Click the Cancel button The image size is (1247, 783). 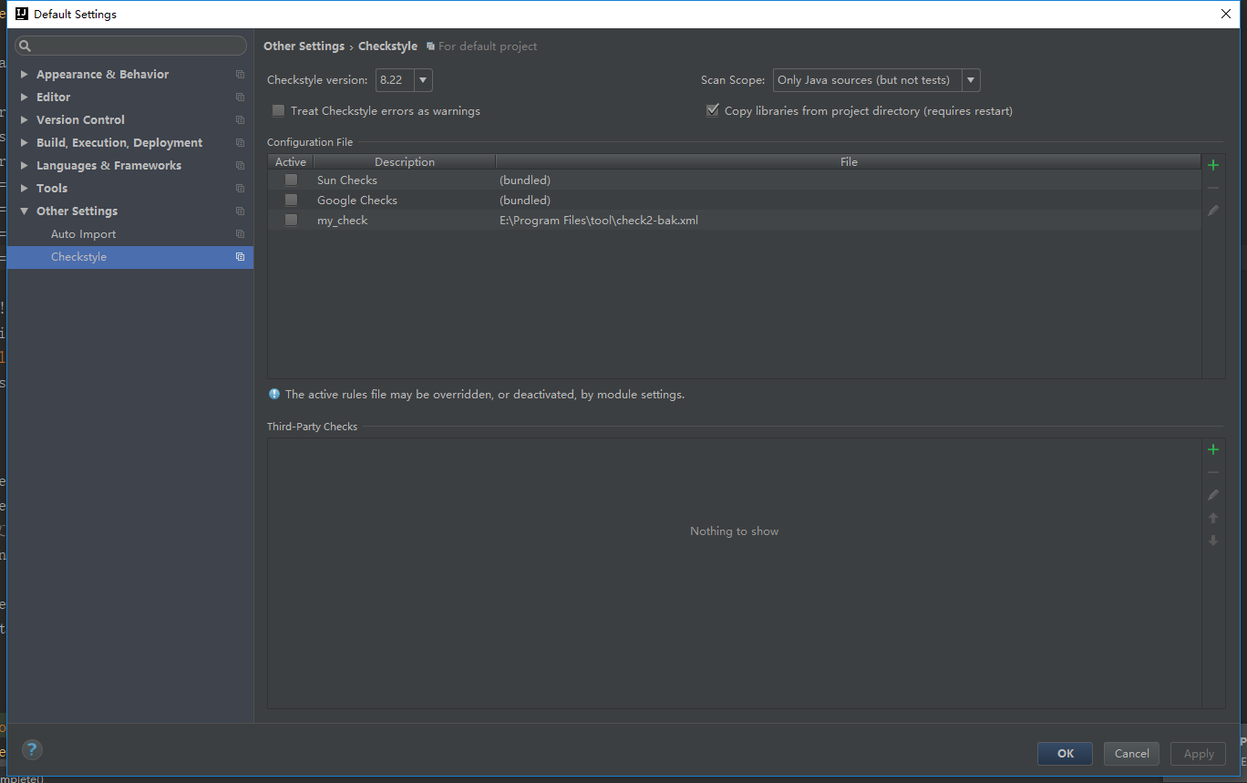pos(1131,754)
